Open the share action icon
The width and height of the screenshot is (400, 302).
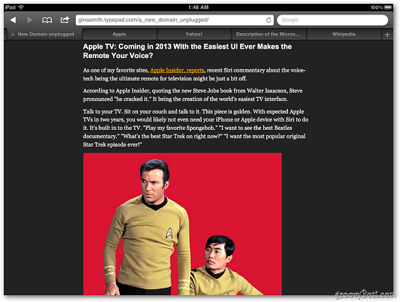tap(65, 19)
